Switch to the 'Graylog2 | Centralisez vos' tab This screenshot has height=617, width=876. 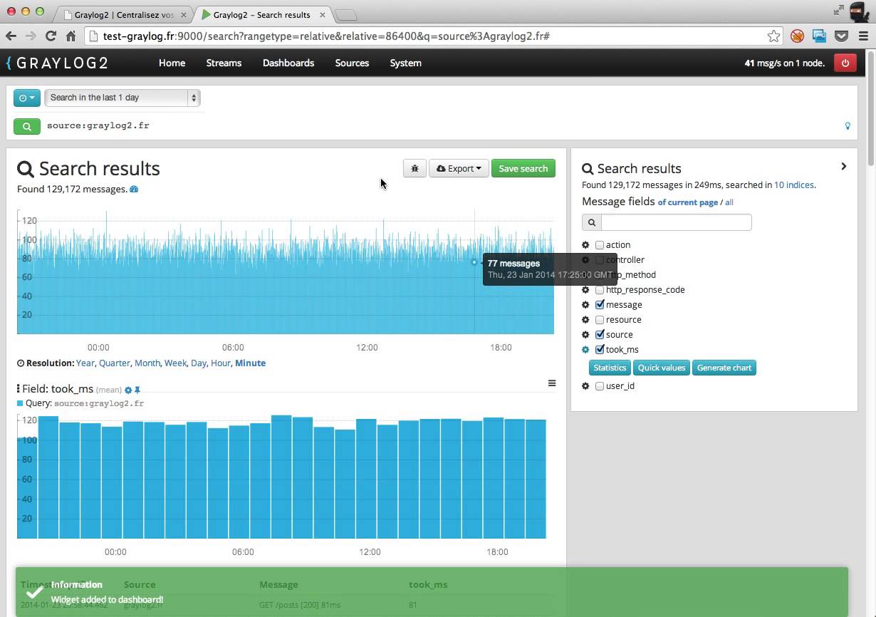tap(123, 14)
